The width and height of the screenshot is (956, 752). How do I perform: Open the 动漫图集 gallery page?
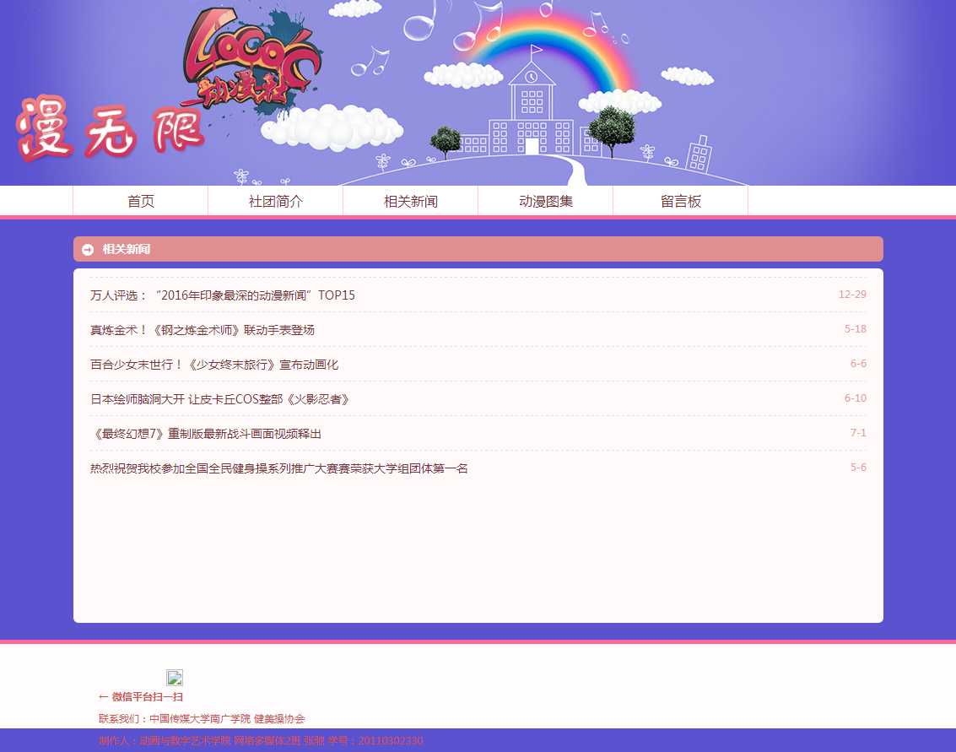pos(546,202)
